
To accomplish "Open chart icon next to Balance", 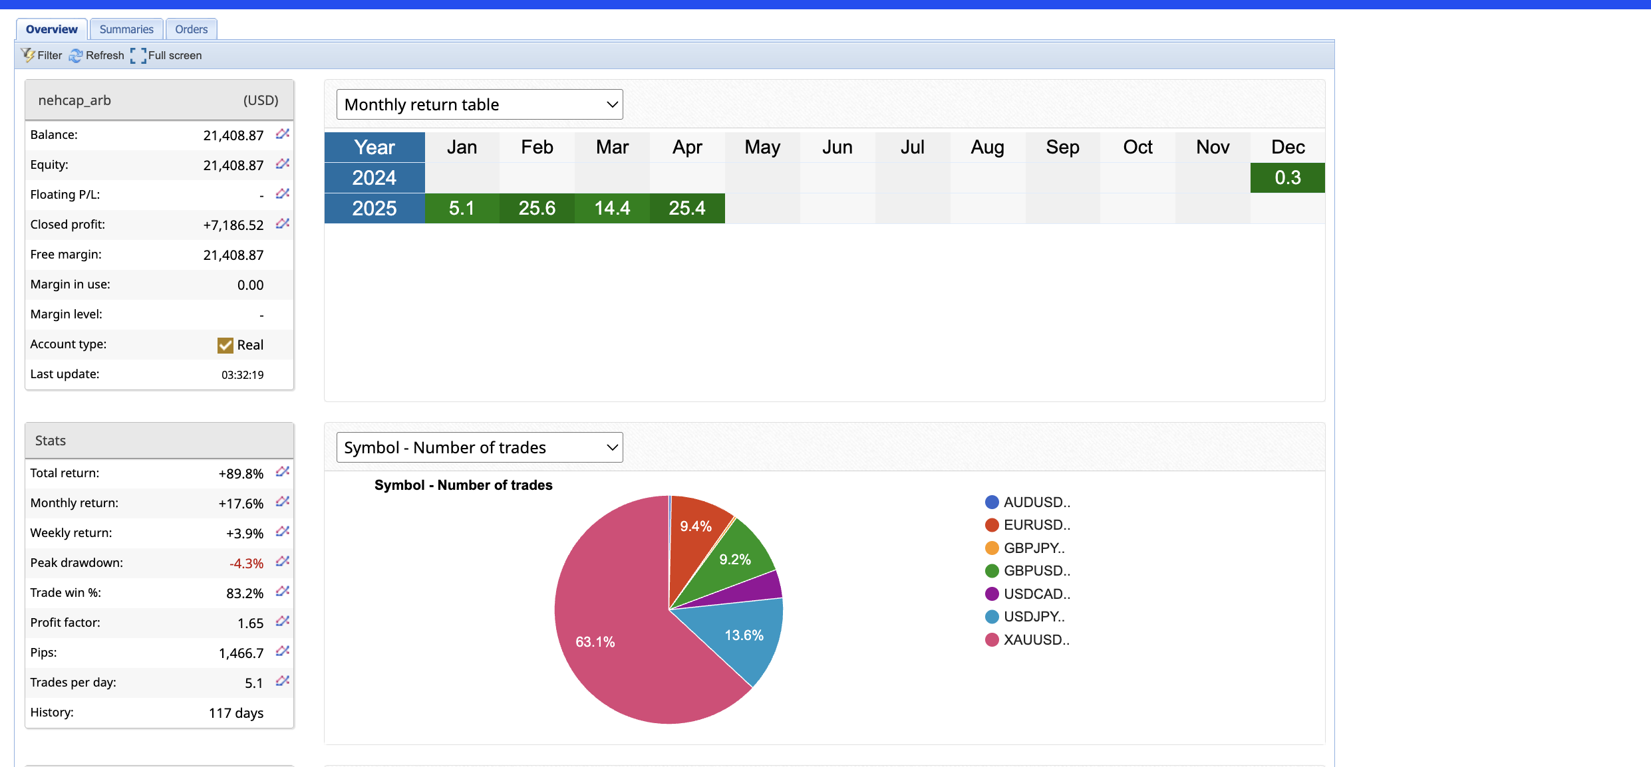I will pos(283,134).
